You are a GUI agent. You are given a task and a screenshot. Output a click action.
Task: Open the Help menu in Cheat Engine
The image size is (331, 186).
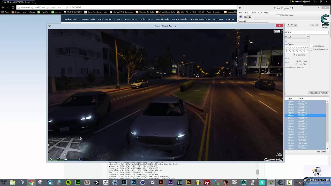coord(266,12)
